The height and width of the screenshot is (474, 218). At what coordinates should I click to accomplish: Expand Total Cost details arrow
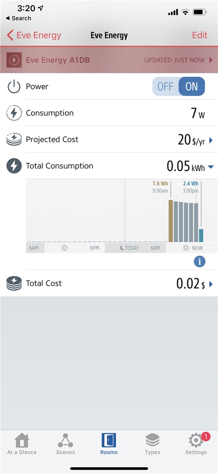tap(211, 284)
